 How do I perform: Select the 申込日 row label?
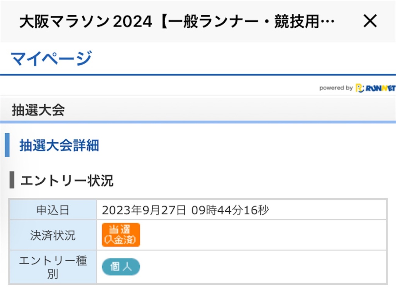click(53, 210)
